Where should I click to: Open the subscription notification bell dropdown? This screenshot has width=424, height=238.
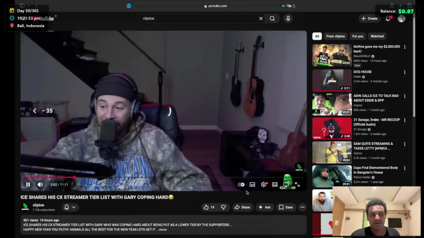[70, 207]
